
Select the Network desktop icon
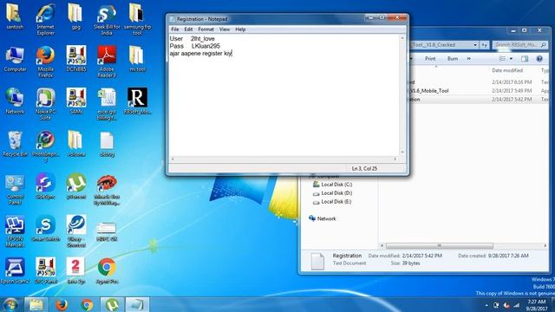(x=15, y=101)
